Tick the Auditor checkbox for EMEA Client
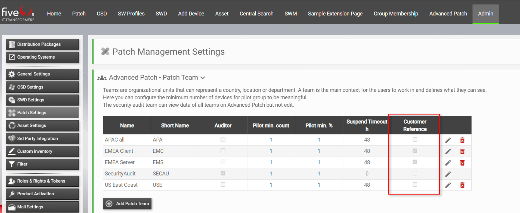 [x=223, y=151]
